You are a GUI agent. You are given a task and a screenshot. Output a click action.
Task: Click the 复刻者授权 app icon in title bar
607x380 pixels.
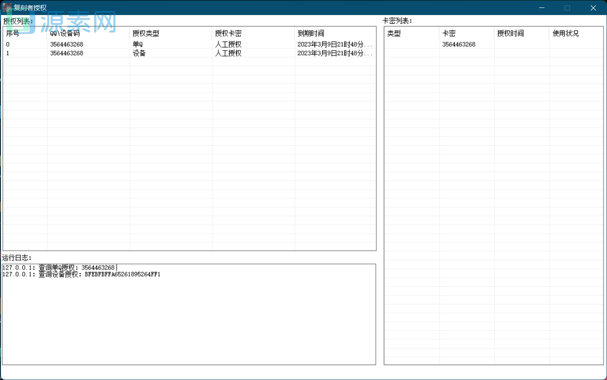point(7,7)
